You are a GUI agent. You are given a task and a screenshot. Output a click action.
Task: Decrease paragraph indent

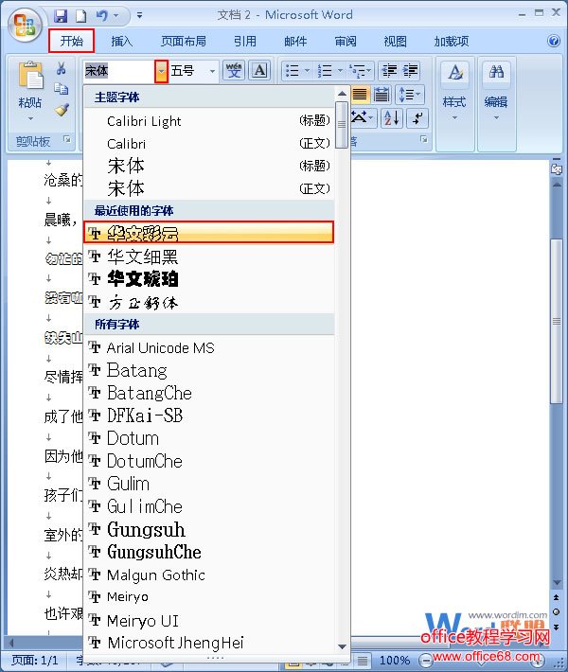(x=389, y=70)
